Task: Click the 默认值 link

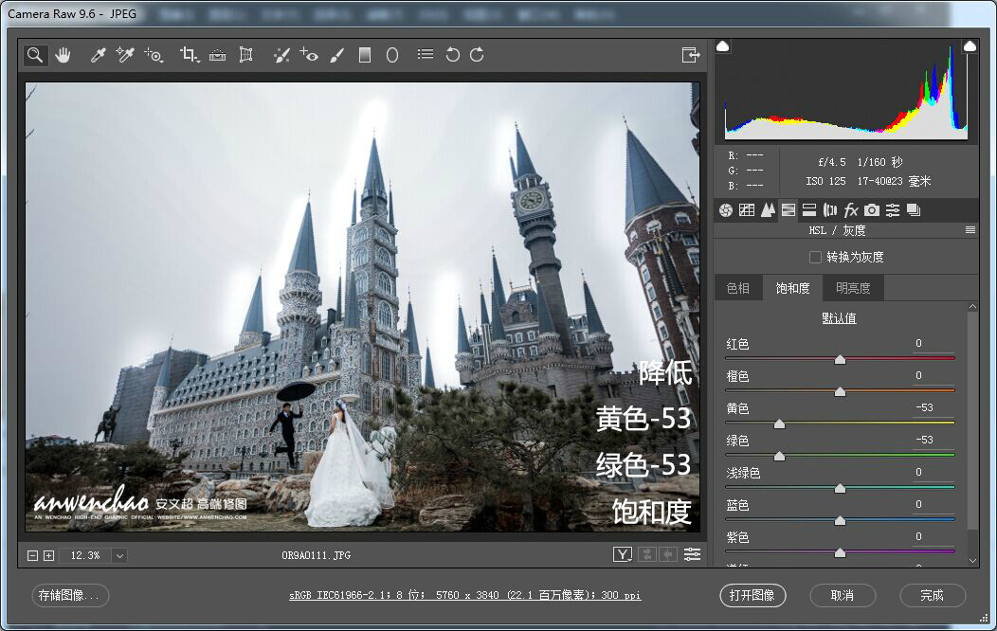Action: [x=840, y=318]
